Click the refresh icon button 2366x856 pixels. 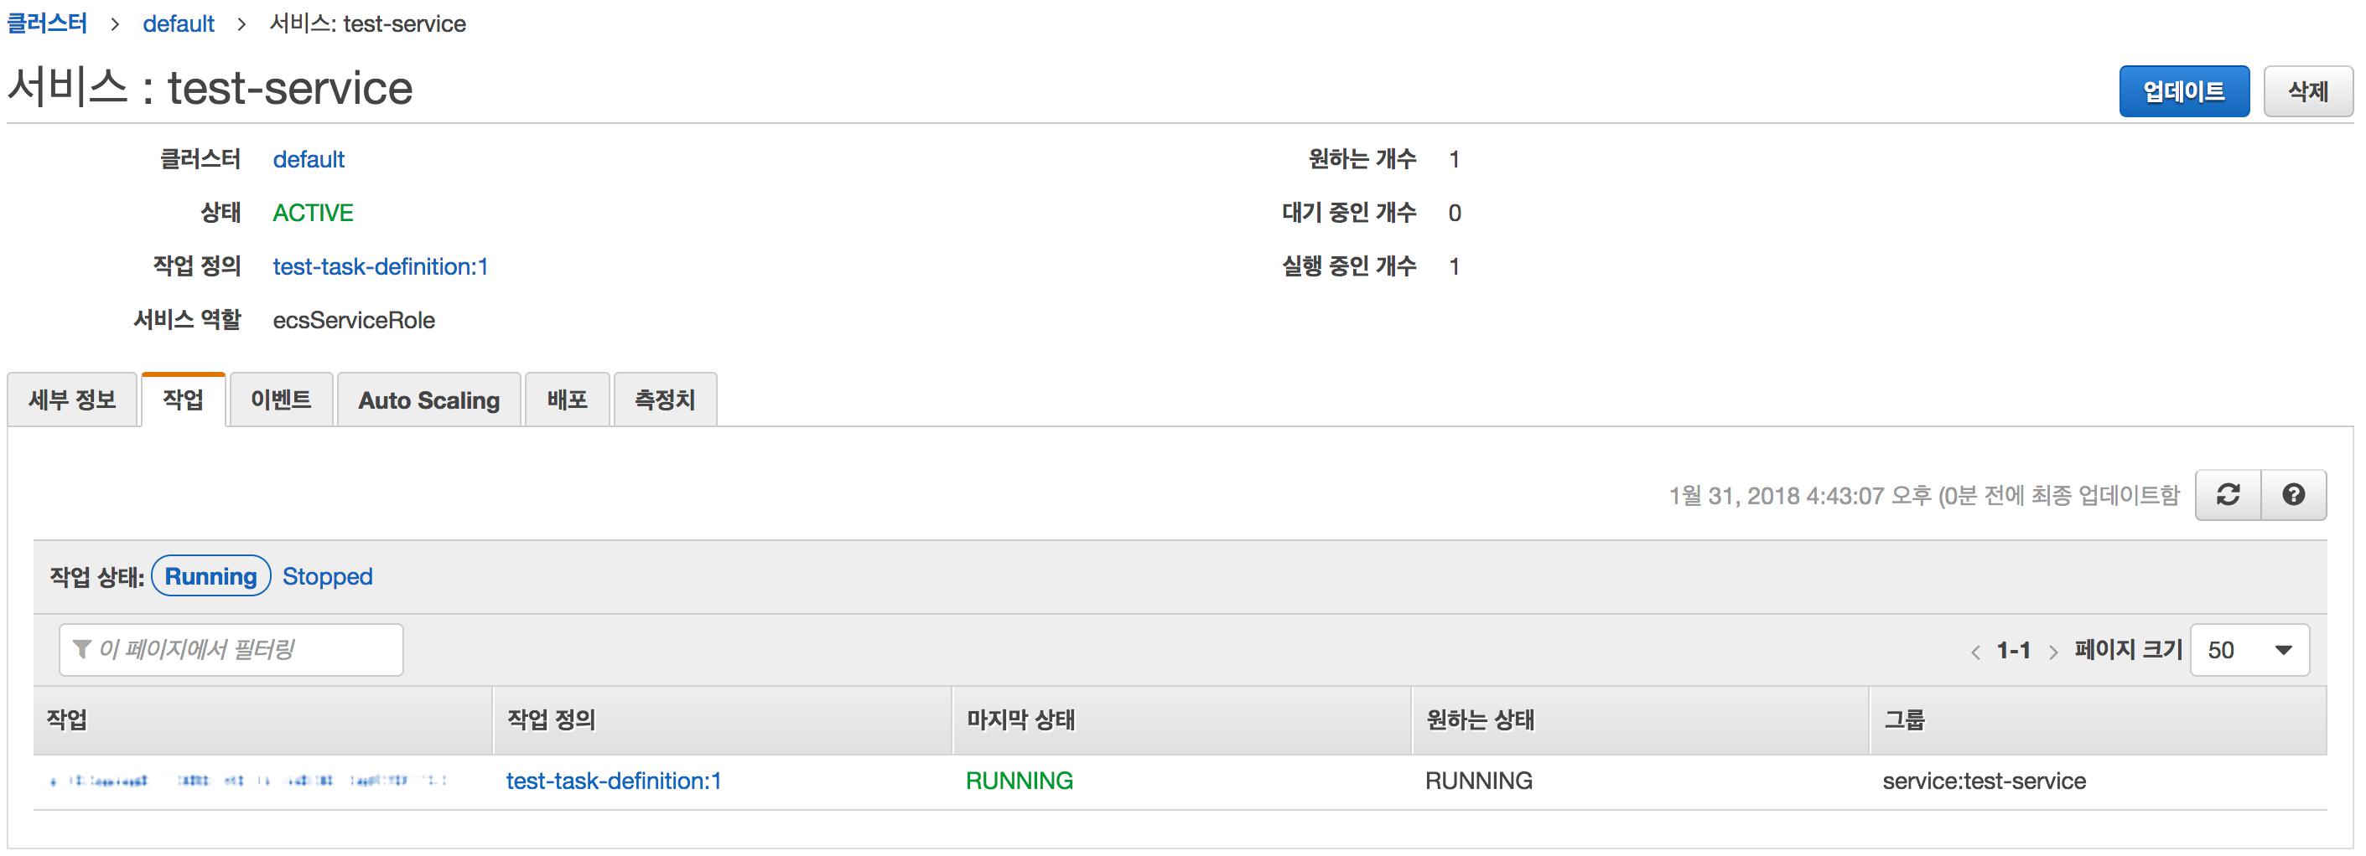[2228, 496]
